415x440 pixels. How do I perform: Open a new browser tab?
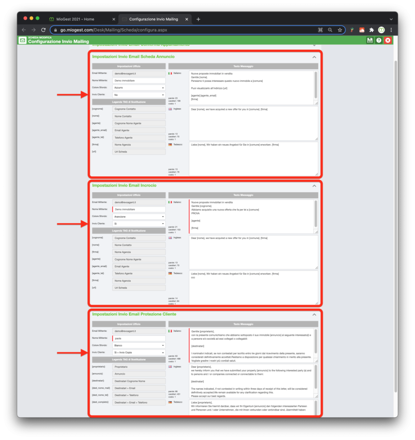click(198, 19)
